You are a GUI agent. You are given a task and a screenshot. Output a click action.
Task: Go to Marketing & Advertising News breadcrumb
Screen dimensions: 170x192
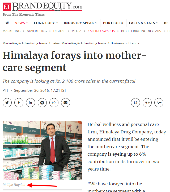click(x=25, y=43)
